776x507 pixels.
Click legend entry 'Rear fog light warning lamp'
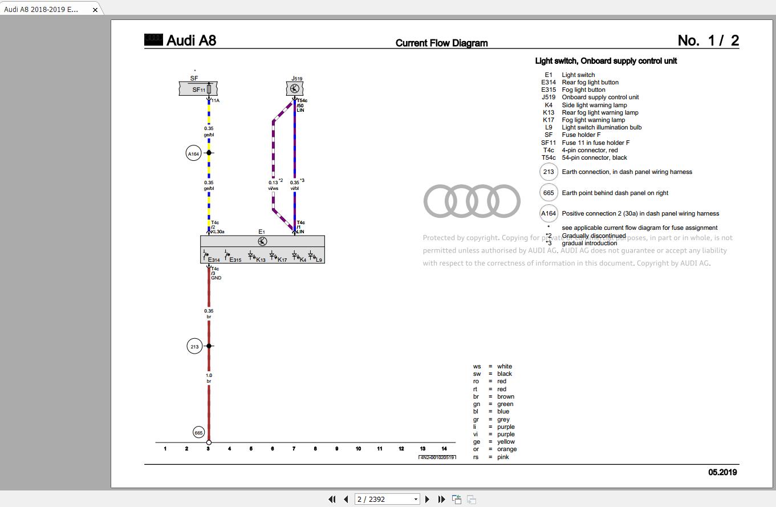[x=600, y=112]
